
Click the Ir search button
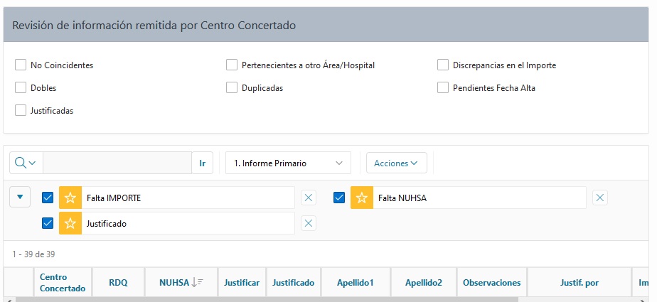point(203,163)
